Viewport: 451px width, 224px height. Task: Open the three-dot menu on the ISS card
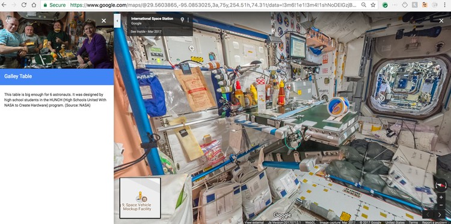[188, 20]
